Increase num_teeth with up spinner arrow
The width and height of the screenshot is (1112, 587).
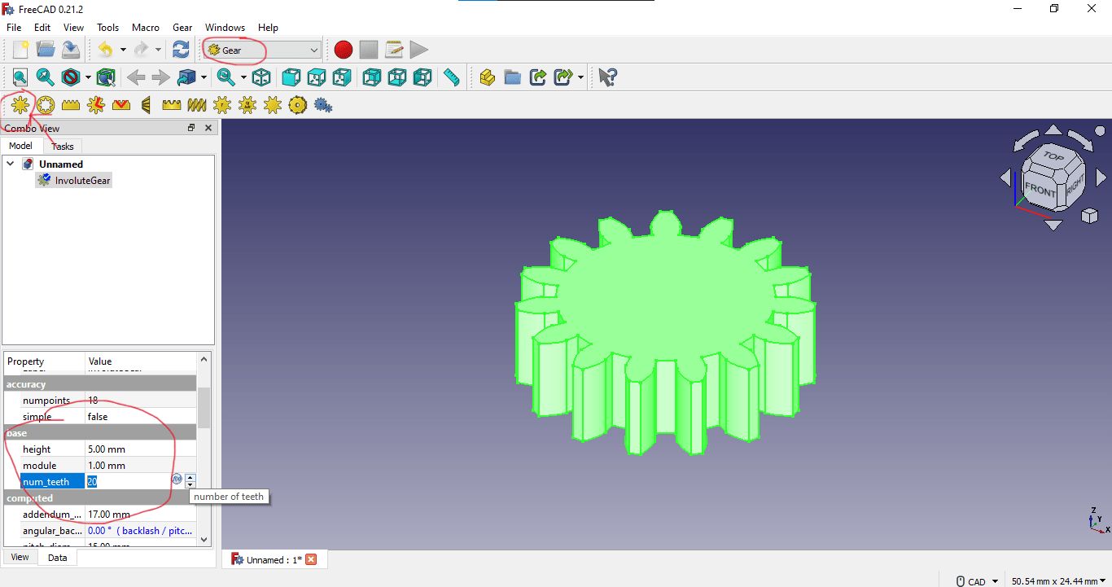coord(190,478)
